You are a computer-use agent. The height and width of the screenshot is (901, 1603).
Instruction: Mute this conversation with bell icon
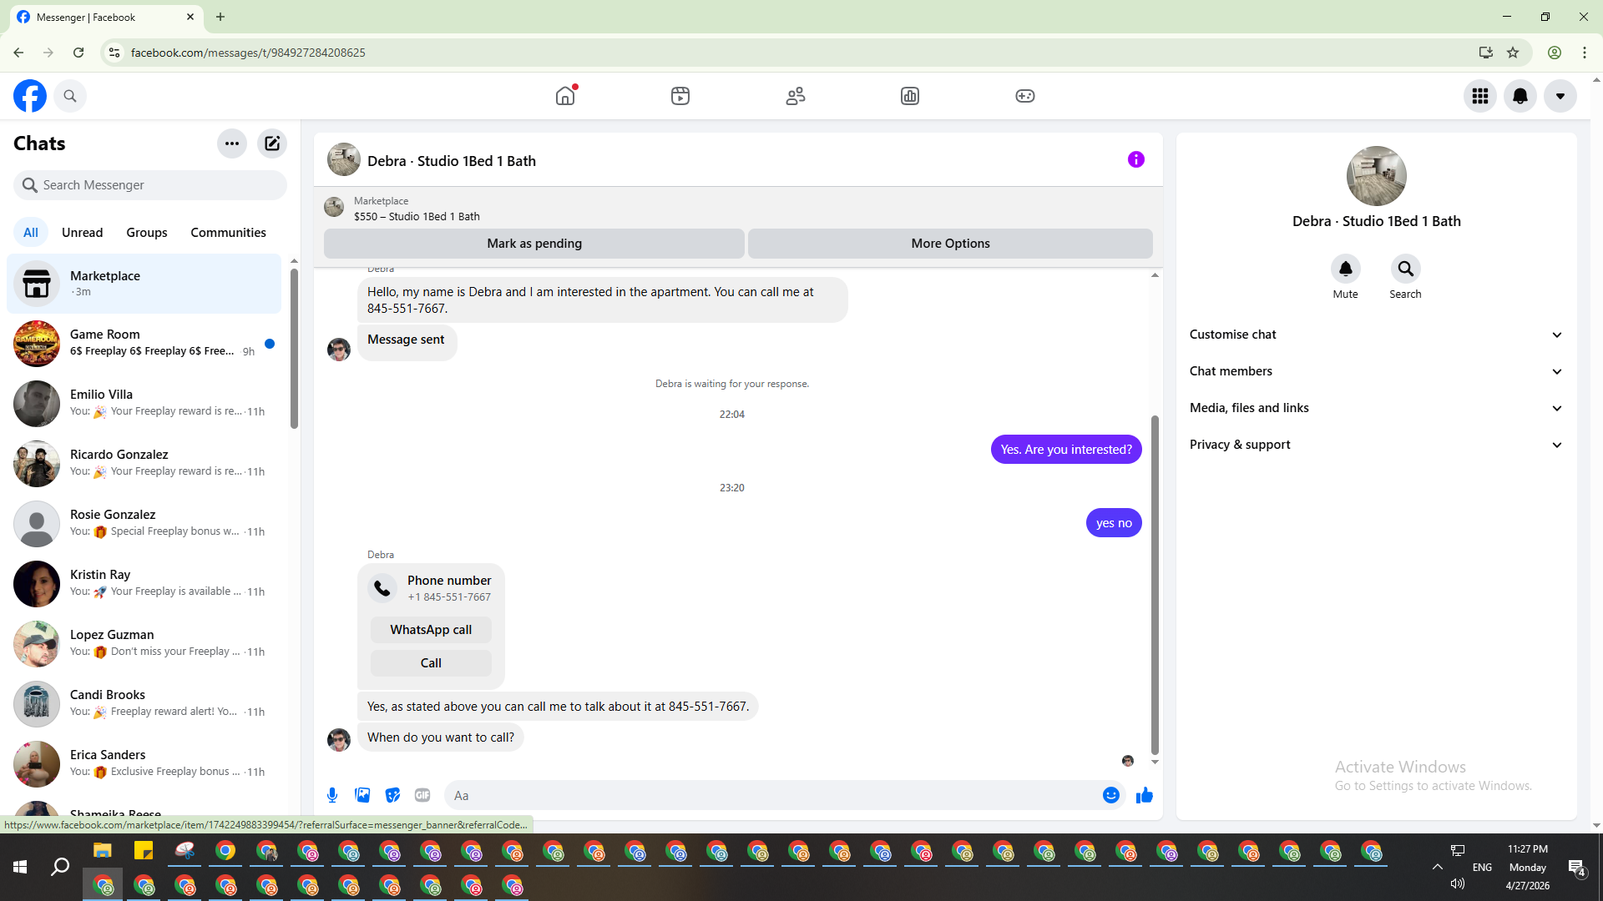click(1346, 269)
